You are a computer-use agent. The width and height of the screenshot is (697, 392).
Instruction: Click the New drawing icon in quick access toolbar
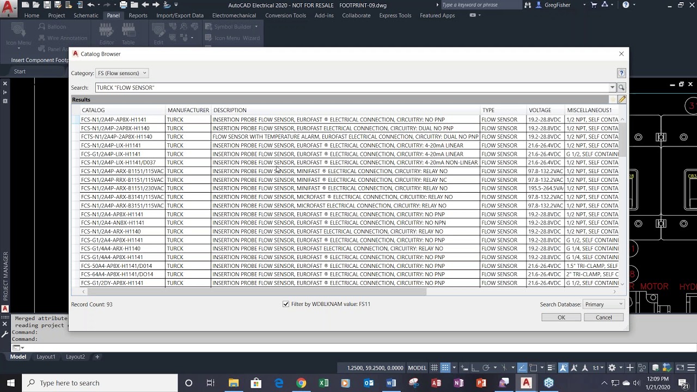click(25, 5)
